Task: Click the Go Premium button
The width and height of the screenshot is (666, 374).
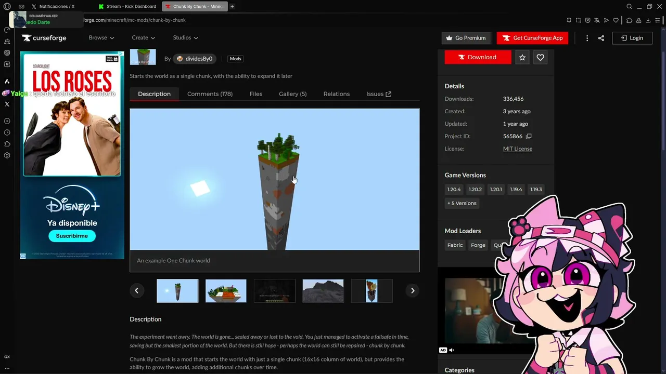Action: coord(467,38)
